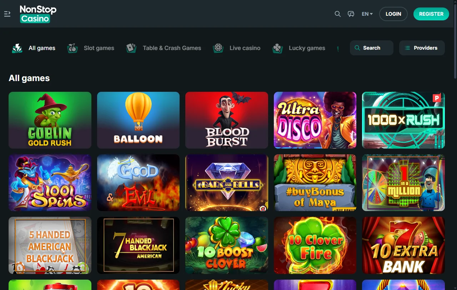
Task: Open the Live casino tab
Action: (236, 48)
